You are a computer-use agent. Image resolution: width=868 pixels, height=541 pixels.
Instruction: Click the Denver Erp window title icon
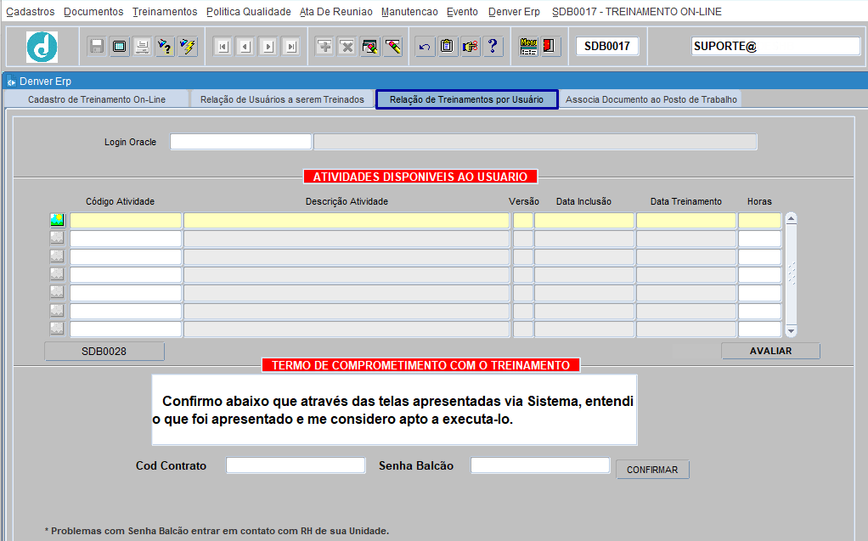[11, 82]
